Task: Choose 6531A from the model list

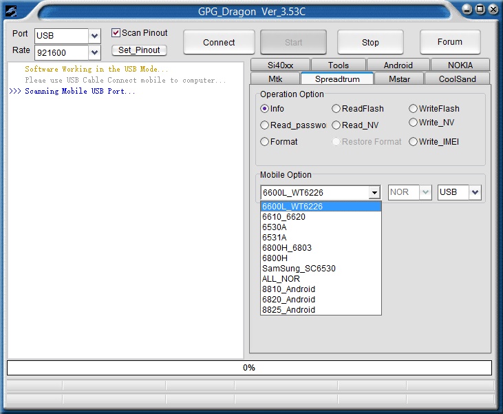Action: click(321, 238)
